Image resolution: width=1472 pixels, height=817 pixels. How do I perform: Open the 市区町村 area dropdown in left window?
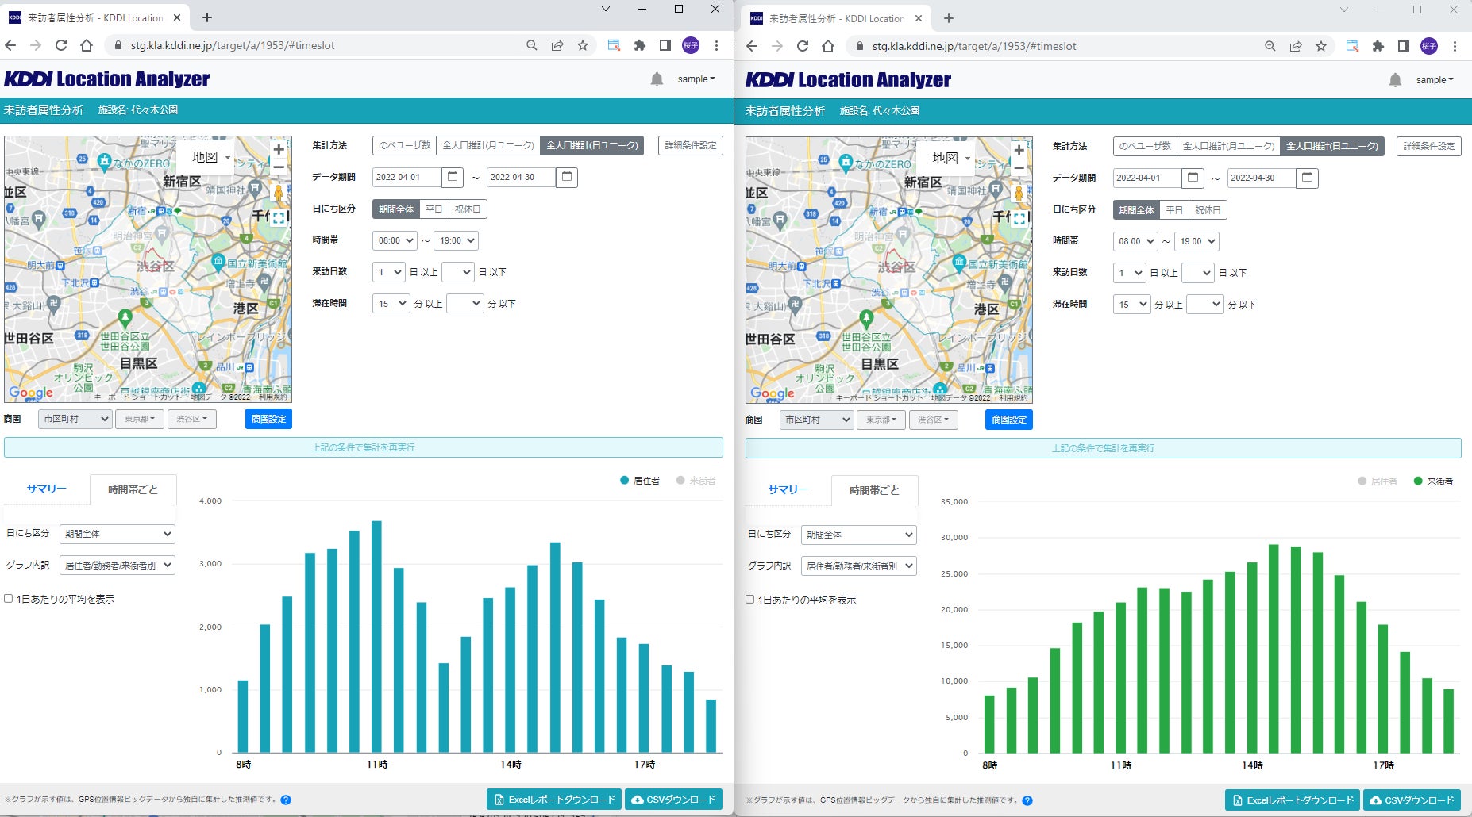point(75,419)
